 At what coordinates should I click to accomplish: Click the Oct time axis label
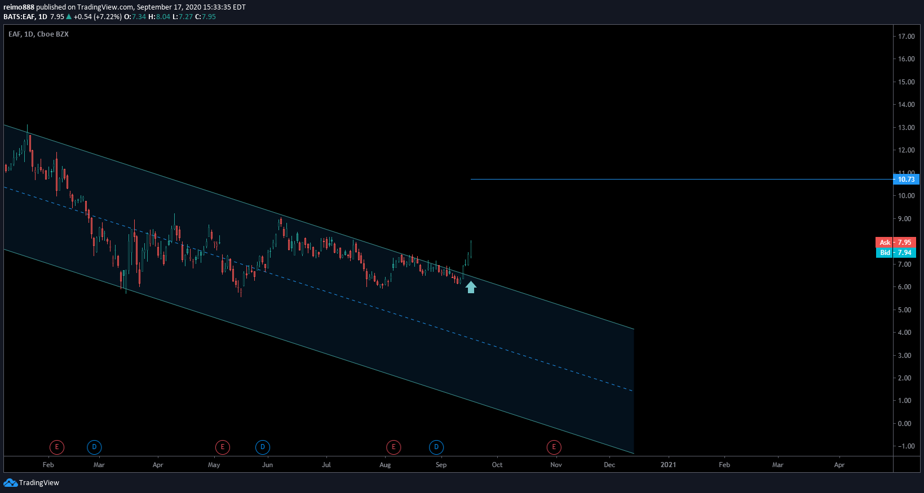pos(497,465)
